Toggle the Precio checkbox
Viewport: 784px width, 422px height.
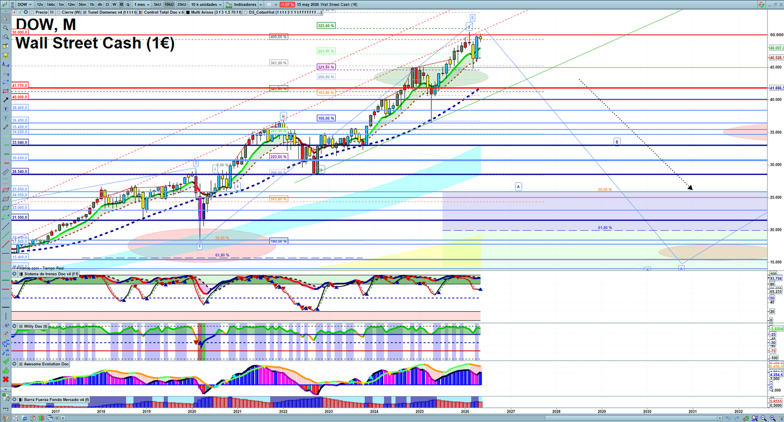point(32,12)
